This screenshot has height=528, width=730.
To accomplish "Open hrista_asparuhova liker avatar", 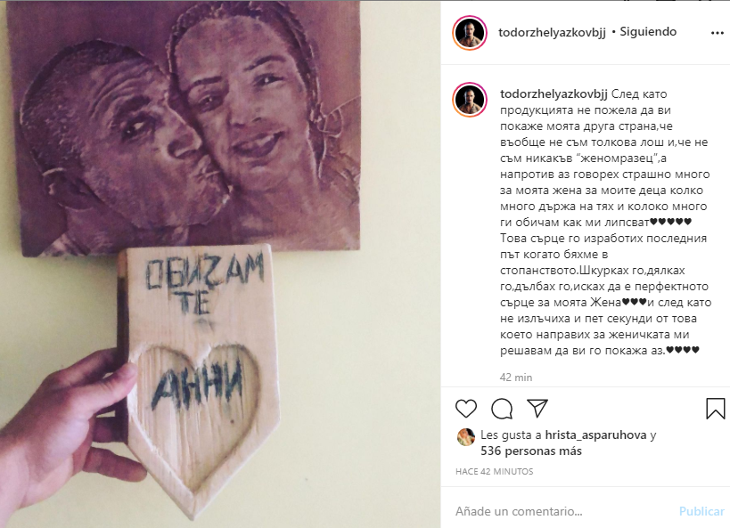I will tap(465, 436).
